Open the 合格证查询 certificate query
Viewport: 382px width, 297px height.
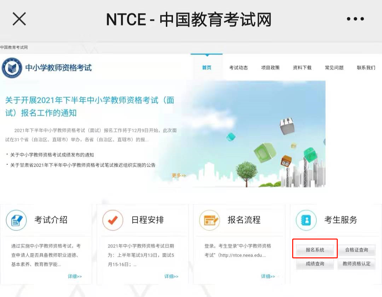pos(356,250)
